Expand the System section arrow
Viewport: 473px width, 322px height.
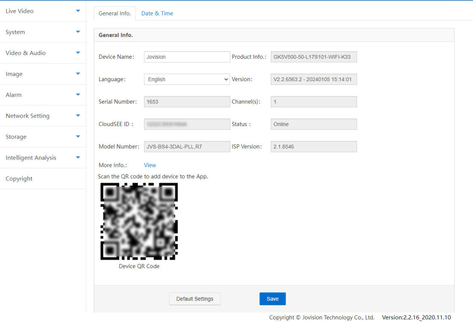pos(78,32)
